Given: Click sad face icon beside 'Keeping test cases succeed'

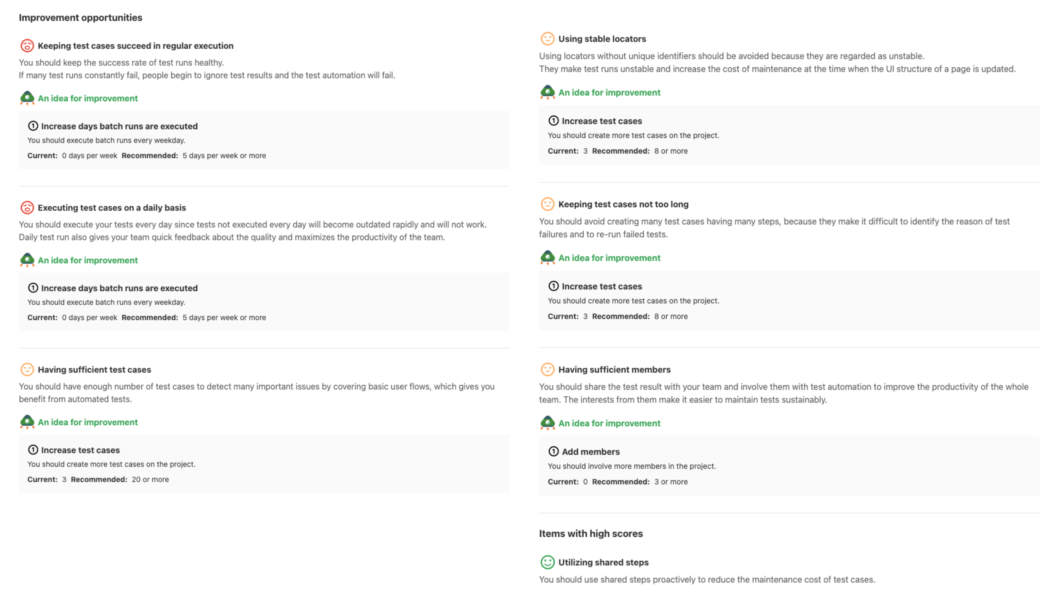Looking at the screenshot, I should click(27, 45).
